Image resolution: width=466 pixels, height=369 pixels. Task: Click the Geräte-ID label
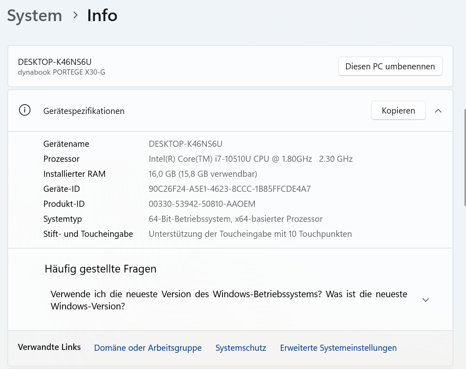point(62,189)
